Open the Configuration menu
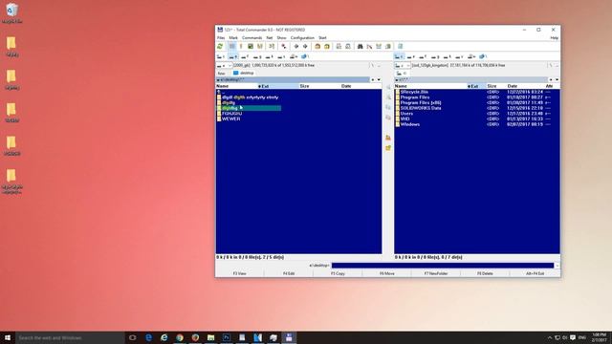The height and width of the screenshot is (344, 612). point(302,38)
